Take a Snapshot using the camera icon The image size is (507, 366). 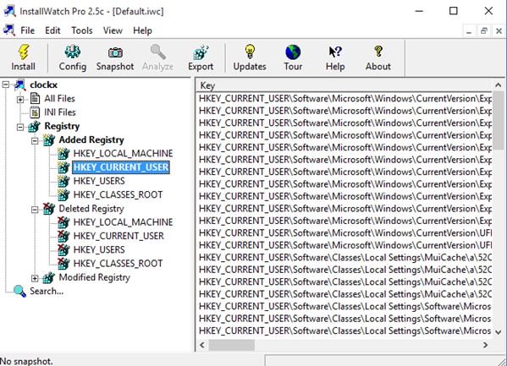[x=115, y=52]
